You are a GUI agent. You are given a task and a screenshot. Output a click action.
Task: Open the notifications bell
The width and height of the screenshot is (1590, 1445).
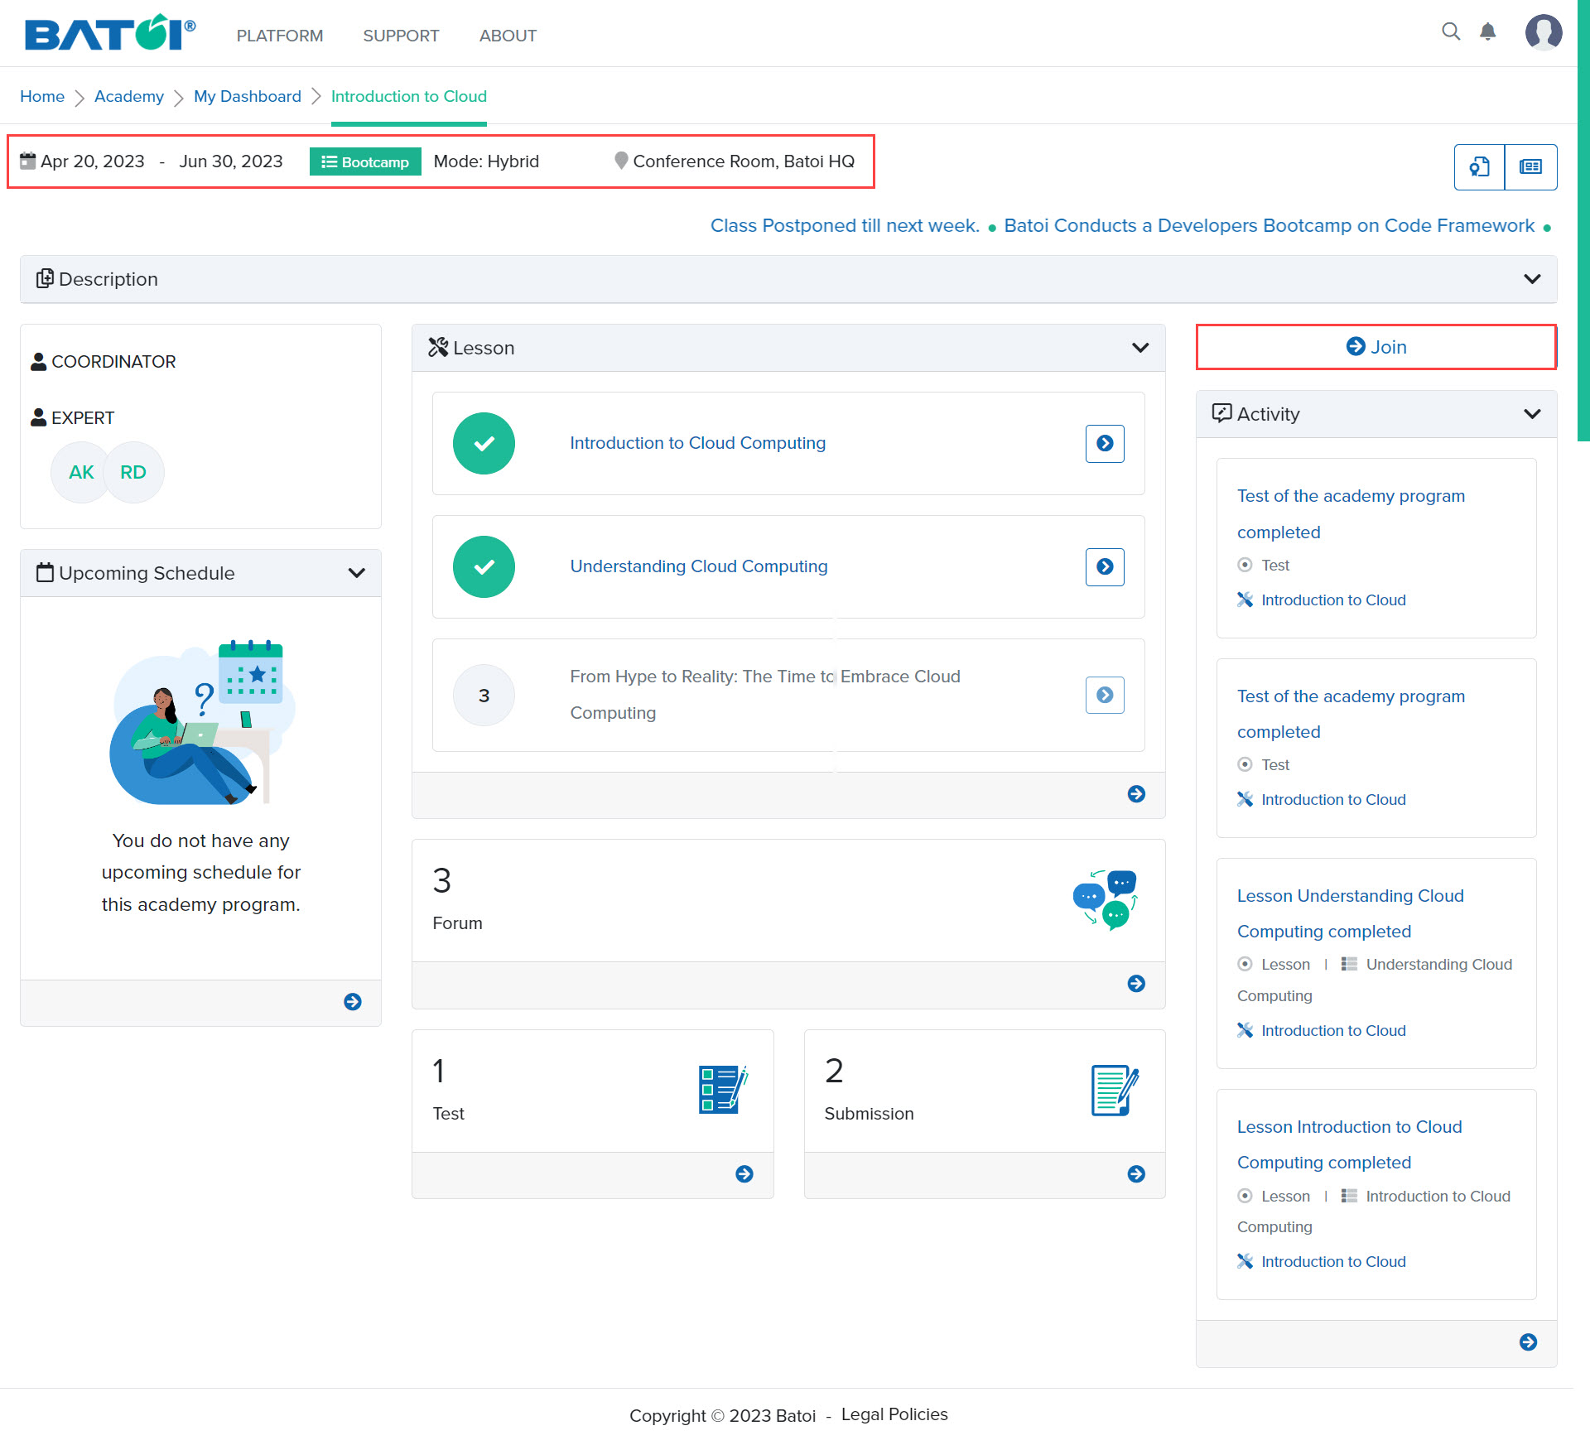pyautogui.click(x=1488, y=31)
